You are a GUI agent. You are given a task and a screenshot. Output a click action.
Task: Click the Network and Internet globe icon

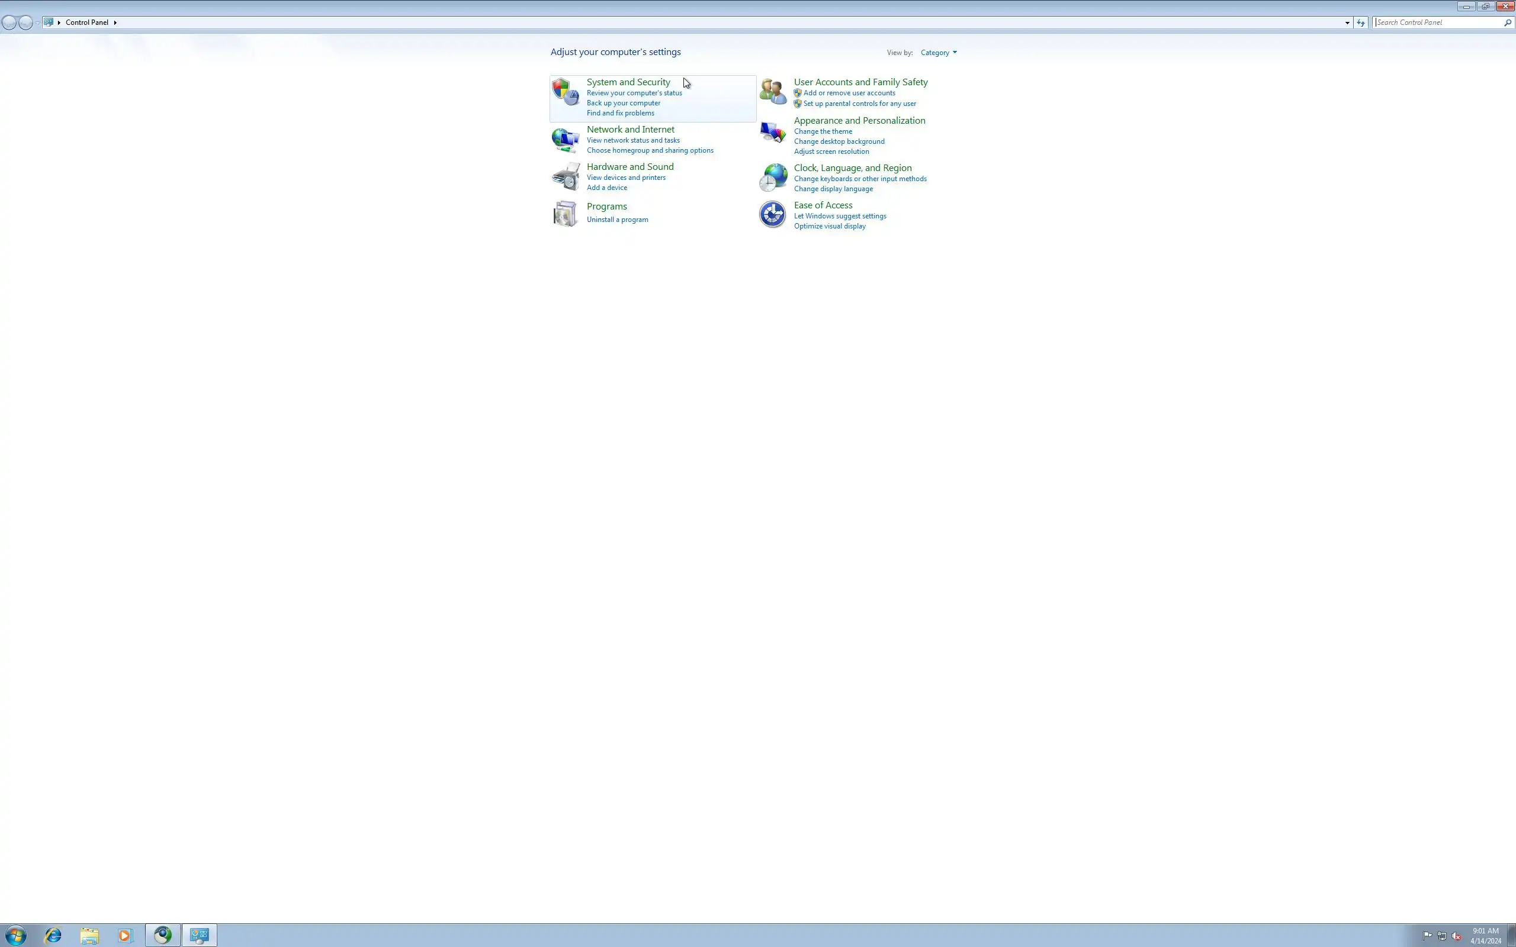(x=565, y=140)
